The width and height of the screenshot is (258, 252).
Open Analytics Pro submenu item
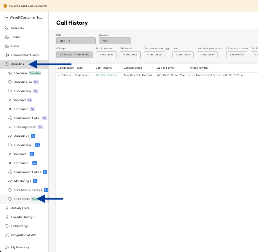[x=24, y=82]
